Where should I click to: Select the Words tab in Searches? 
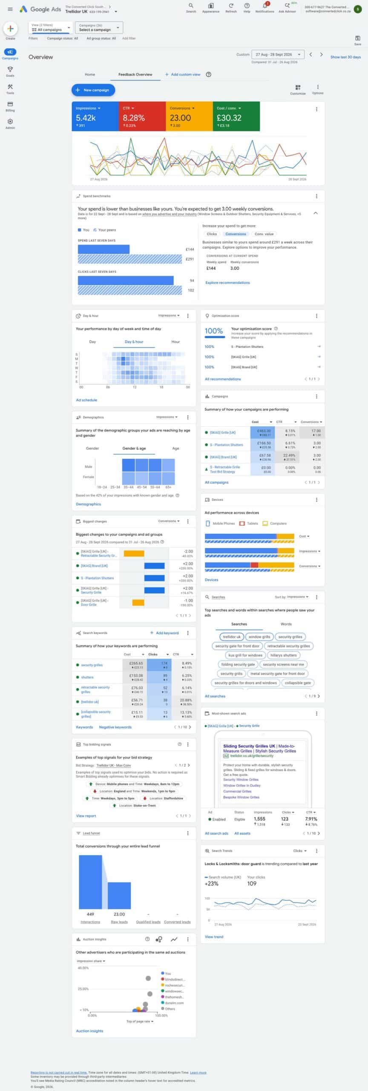286,624
